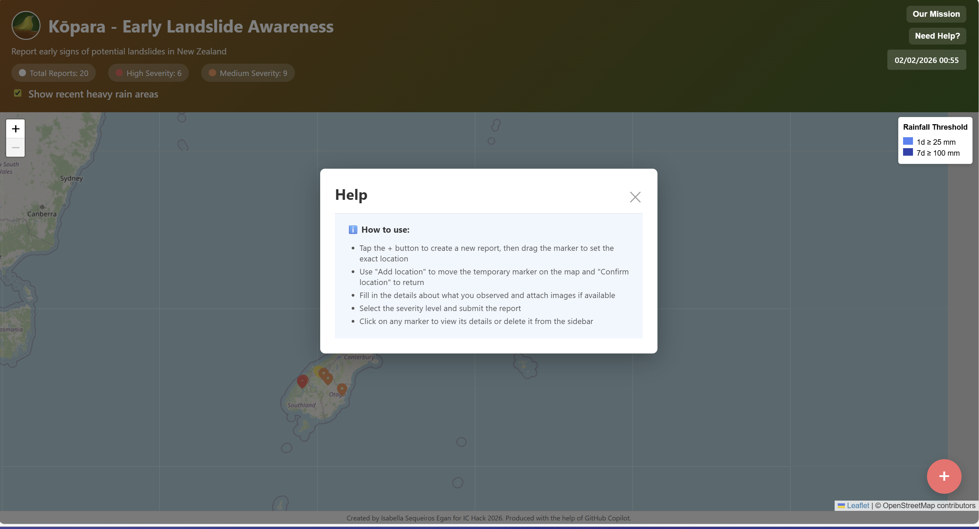Uncheck Show recent heavy rain areas checkbox
Viewport: 979px width, 529px height.
(x=17, y=93)
